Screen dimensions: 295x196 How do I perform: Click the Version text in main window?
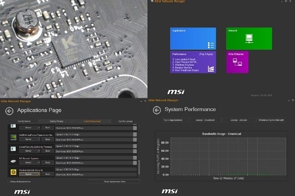(x=261, y=95)
